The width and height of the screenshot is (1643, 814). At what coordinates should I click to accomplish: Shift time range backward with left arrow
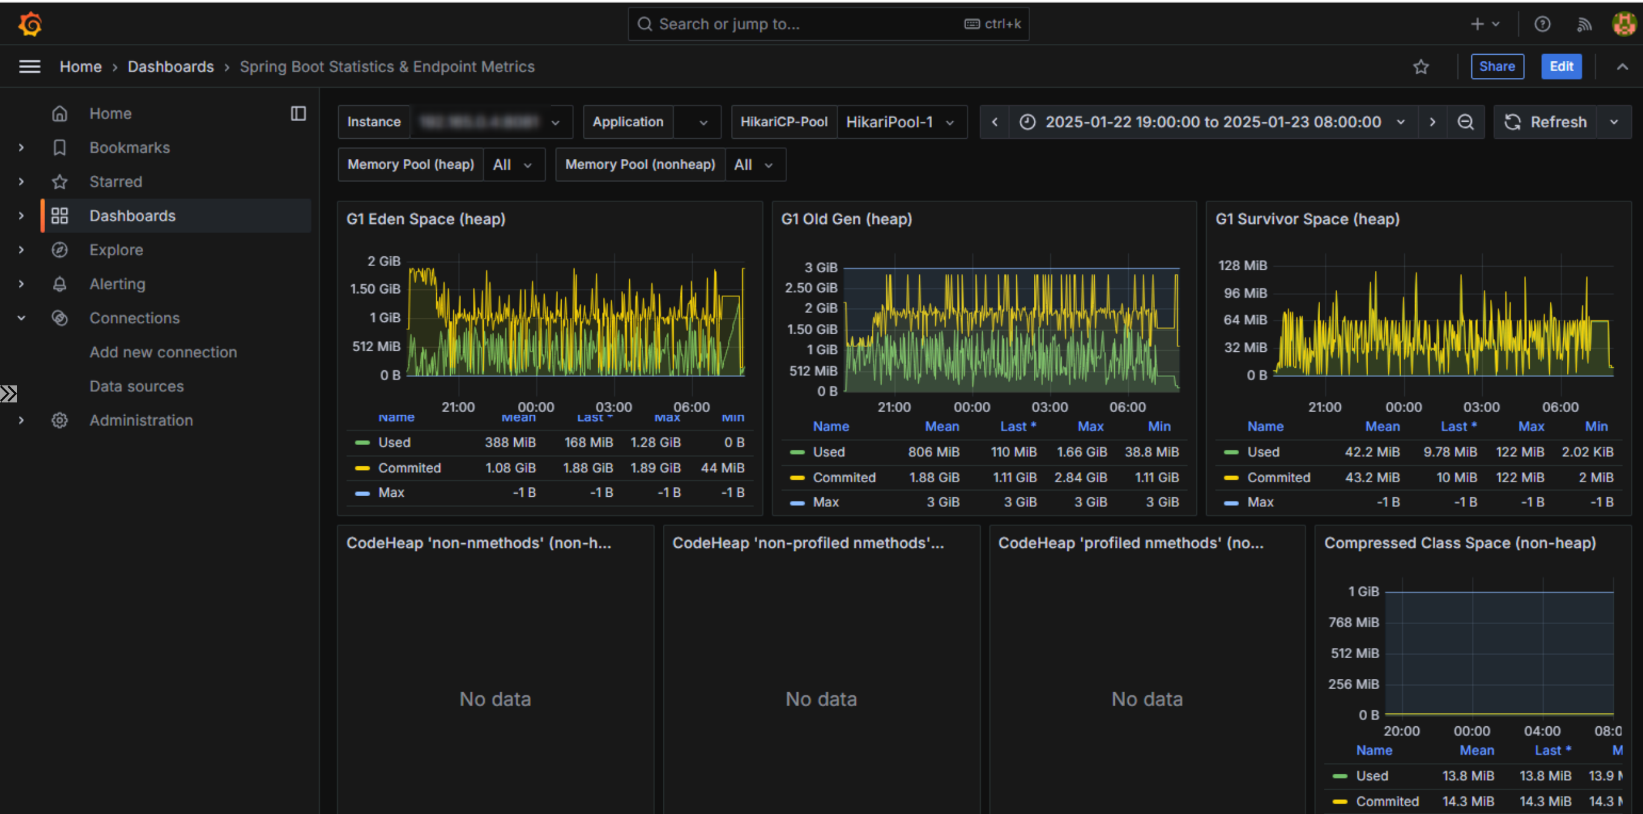[994, 122]
